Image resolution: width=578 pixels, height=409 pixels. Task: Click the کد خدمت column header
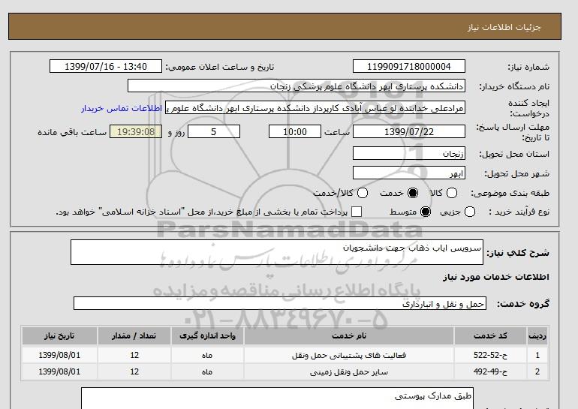490,335
